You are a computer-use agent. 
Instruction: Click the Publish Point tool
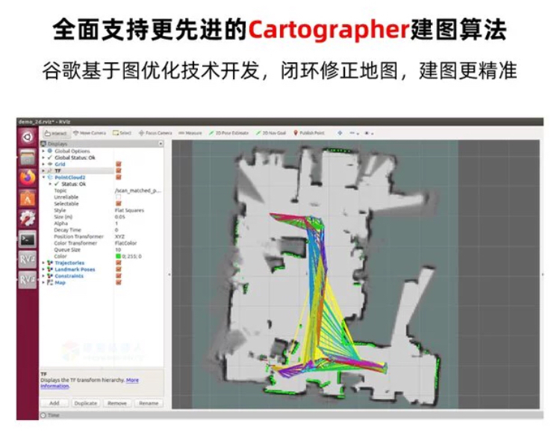[x=309, y=133]
